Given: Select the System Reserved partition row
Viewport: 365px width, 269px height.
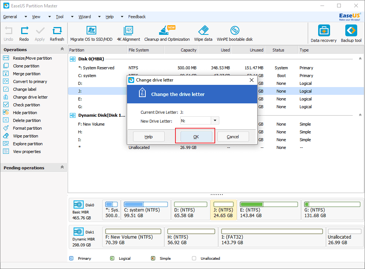Looking at the screenshot, I should coord(216,68).
